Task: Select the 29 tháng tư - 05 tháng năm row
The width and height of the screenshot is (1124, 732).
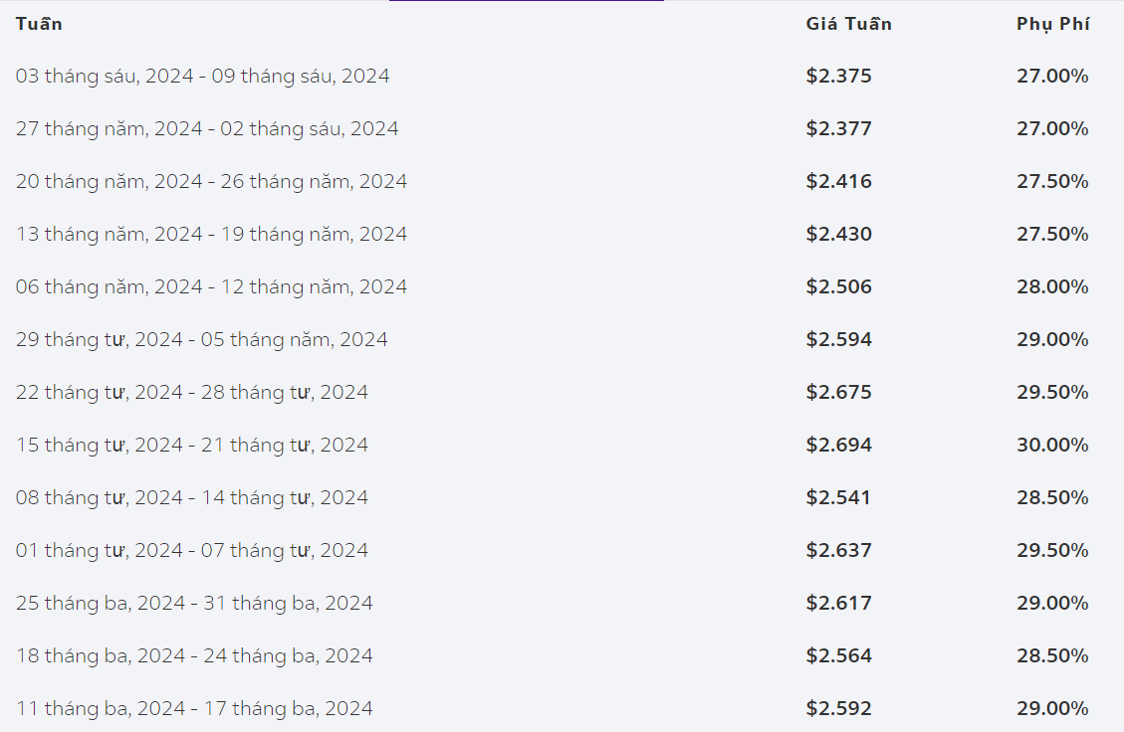Action: click(x=562, y=339)
